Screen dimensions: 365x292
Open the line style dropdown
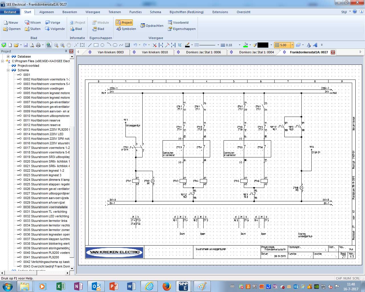tap(218, 45)
